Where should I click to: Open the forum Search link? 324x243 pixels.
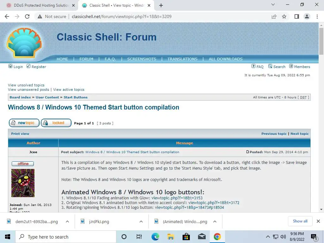(x=277, y=66)
